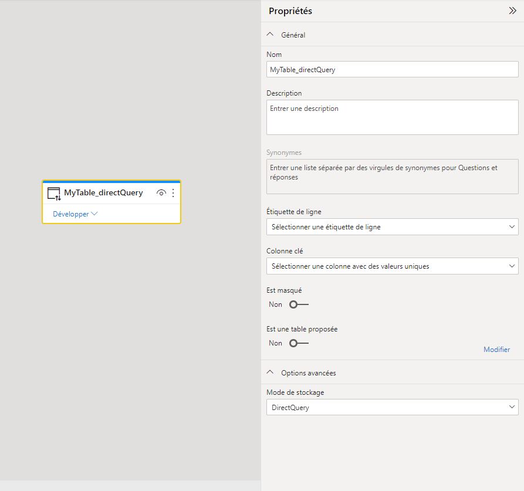Click the Nom input field
The image size is (524, 491).
(x=393, y=69)
